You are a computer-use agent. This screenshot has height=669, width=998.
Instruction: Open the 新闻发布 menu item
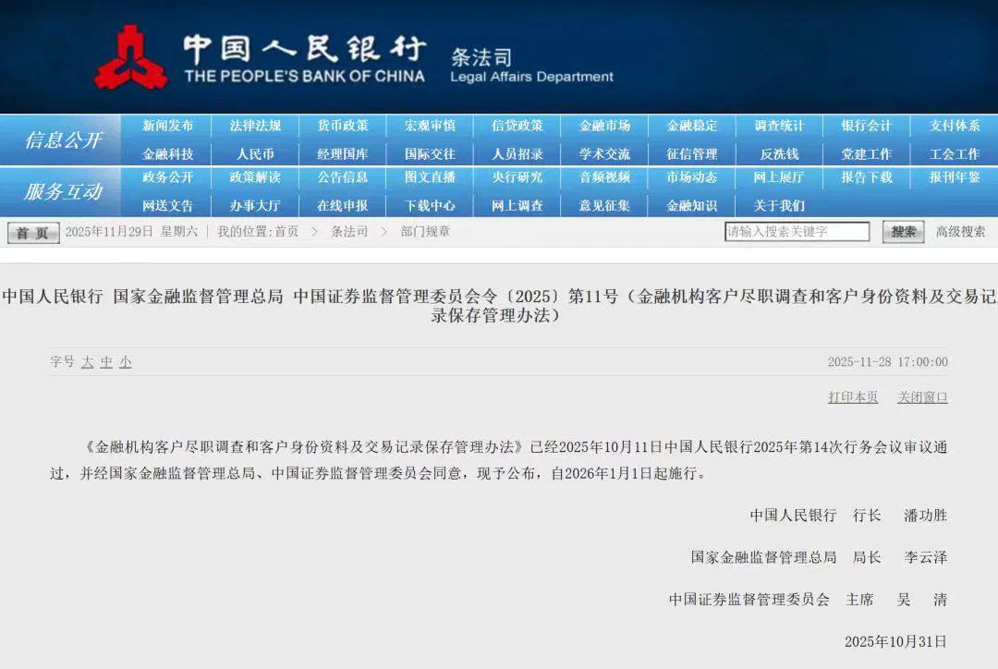168,126
